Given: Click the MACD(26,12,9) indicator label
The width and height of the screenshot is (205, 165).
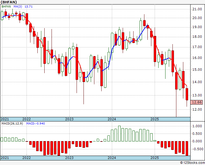Looking at the screenshot, I should 12,124.
